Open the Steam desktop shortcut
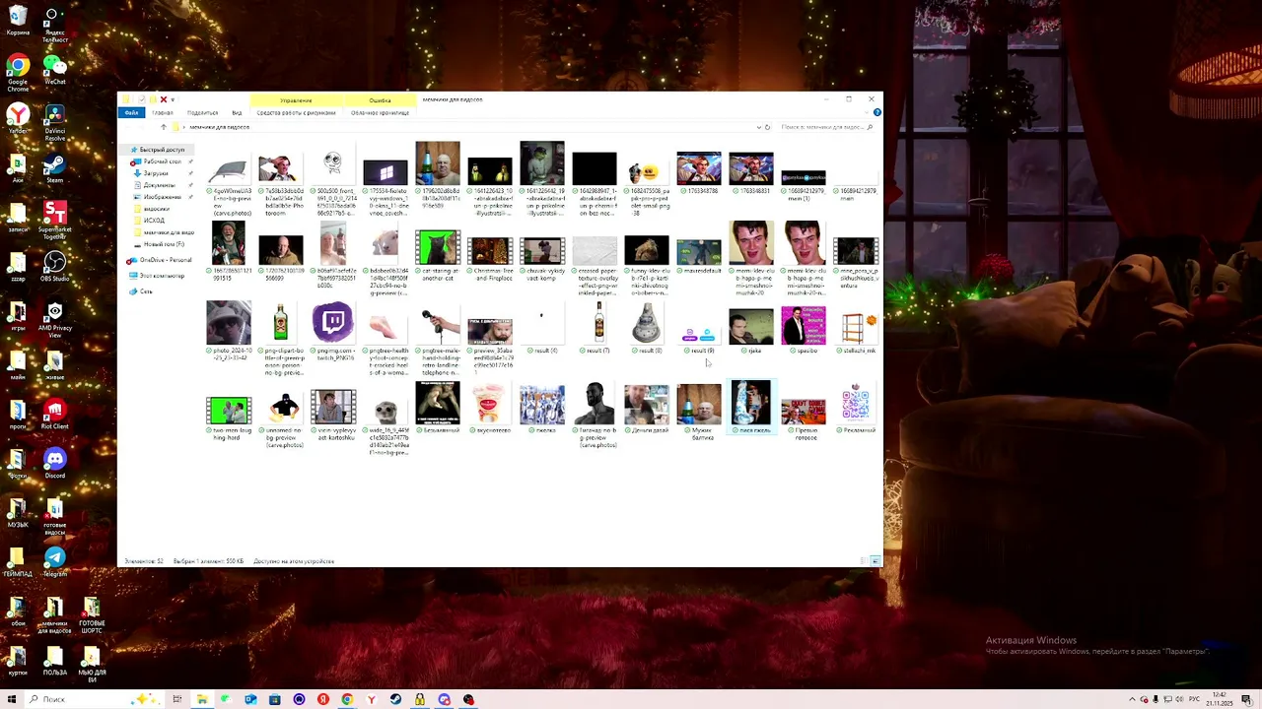 coord(54,168)
